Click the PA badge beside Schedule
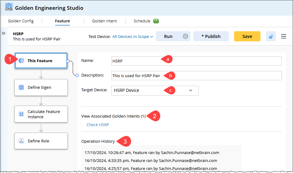Viewport: 293px width, 173px height. 156,21
